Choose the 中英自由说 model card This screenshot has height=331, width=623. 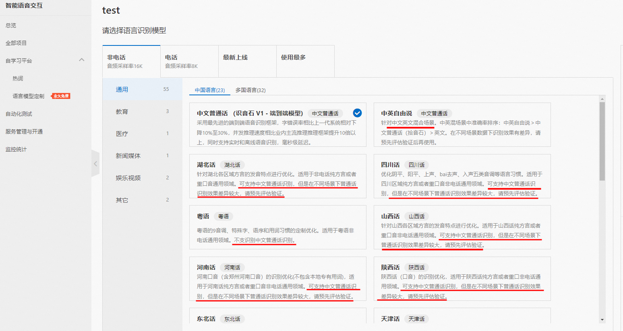462,125
